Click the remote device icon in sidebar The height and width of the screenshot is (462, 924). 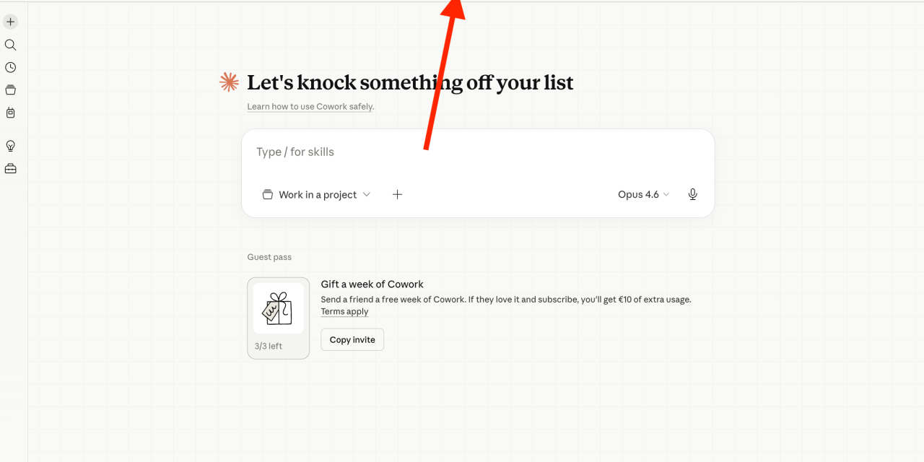[10, 113]
